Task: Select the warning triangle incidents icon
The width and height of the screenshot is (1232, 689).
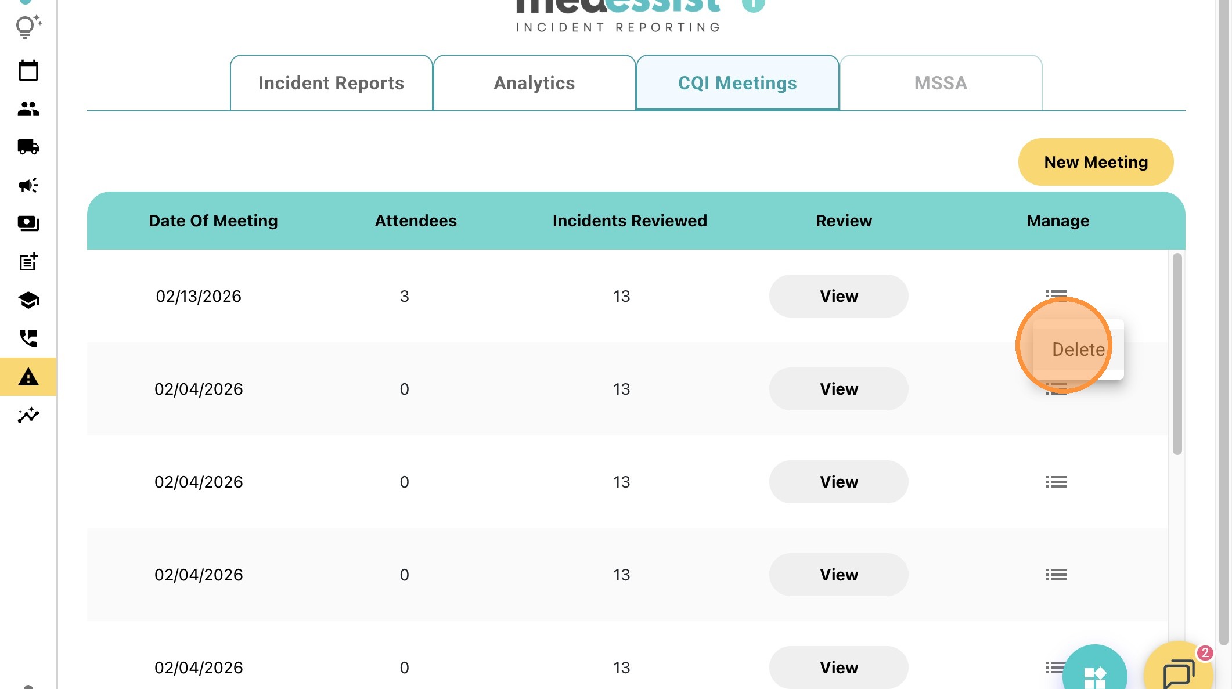Action: 28,377
